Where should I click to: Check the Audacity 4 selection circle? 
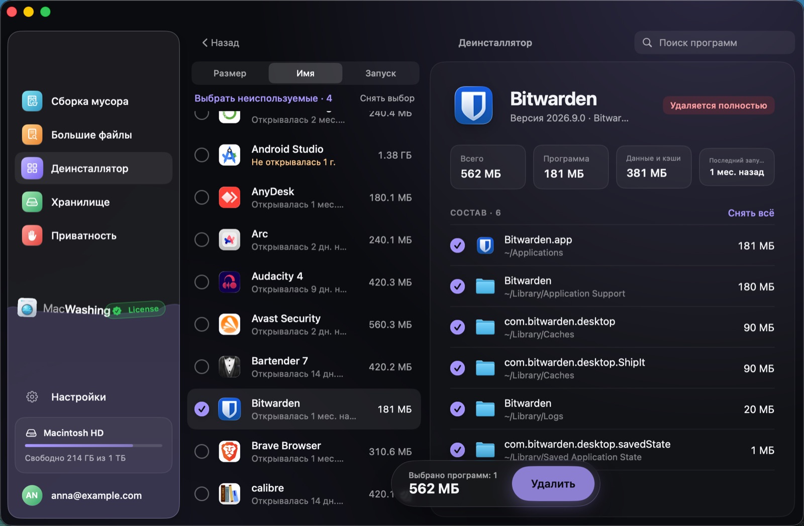click(x=202, y=282)
